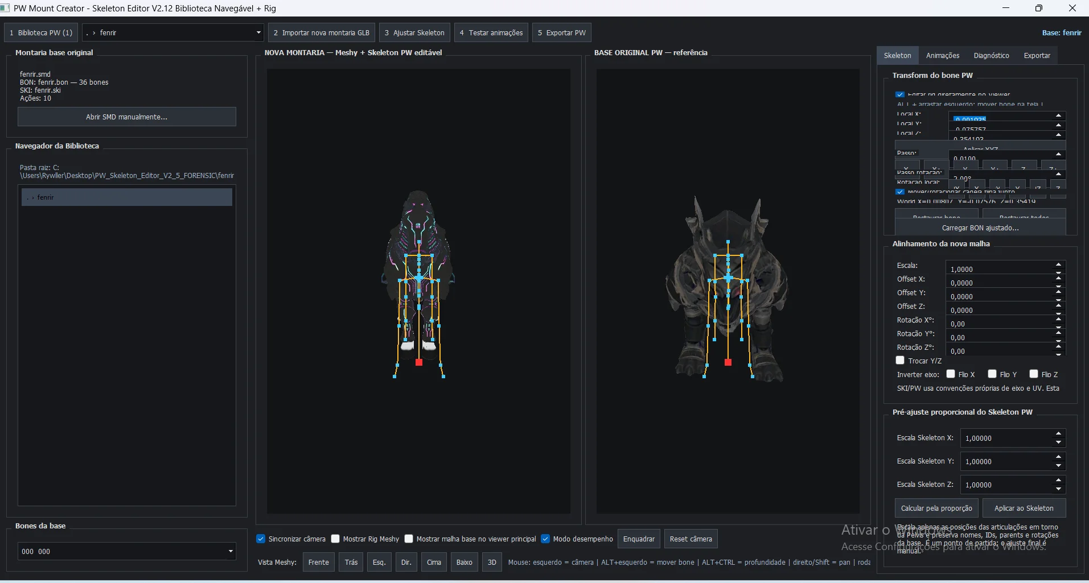Click the red root bone marker on reference model
1089x583 pixels.
728,362
